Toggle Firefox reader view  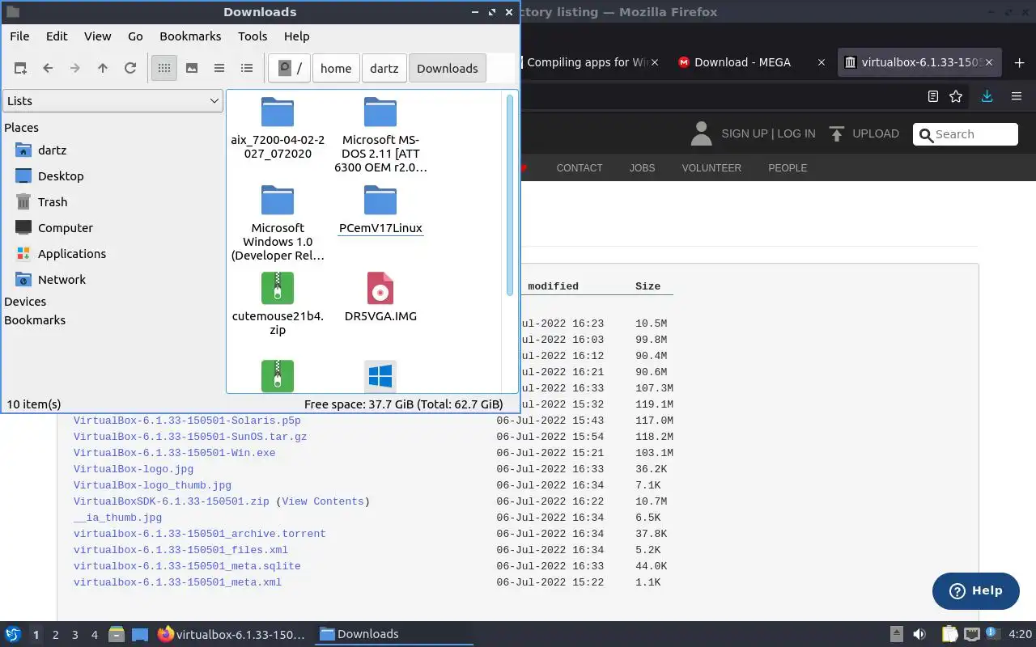[x=933, y=96]
